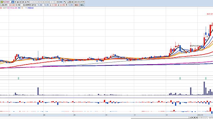Screen dimensions: 213x119
Task: Click the second playback button beside scrollbar
Action: coord(192,117)
